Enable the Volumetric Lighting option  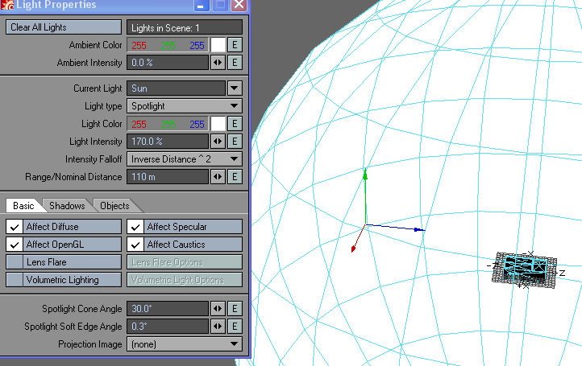tap(15, 280)
